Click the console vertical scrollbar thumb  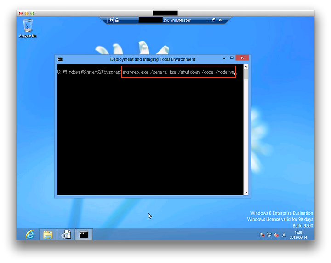click(246, 74)
